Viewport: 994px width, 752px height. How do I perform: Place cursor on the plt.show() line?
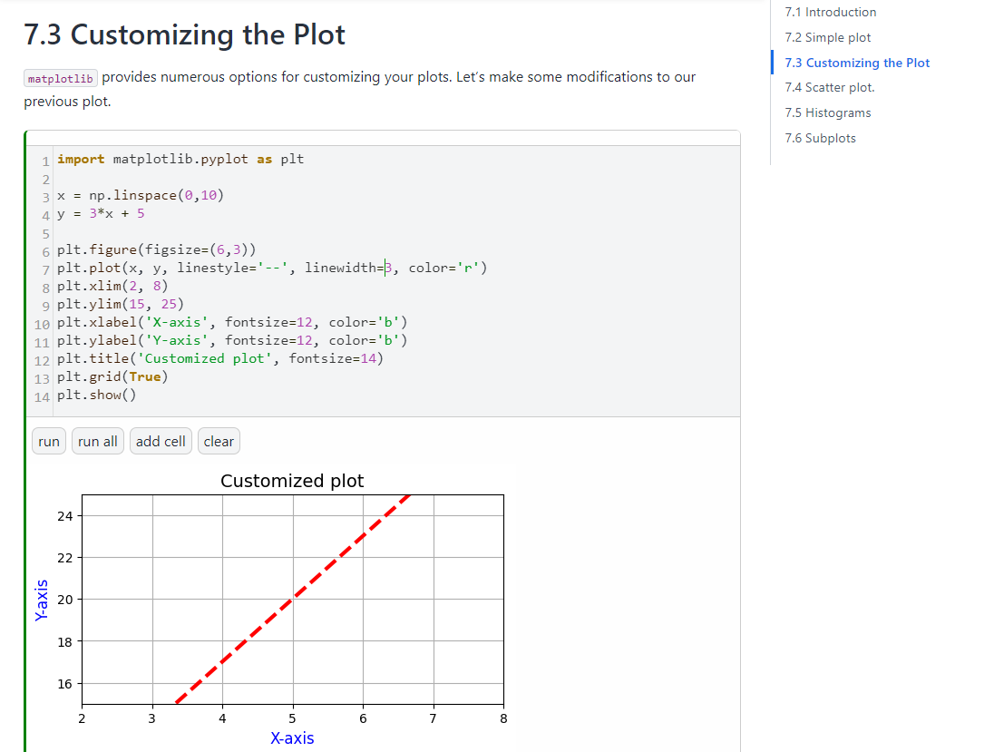point(96,395)
